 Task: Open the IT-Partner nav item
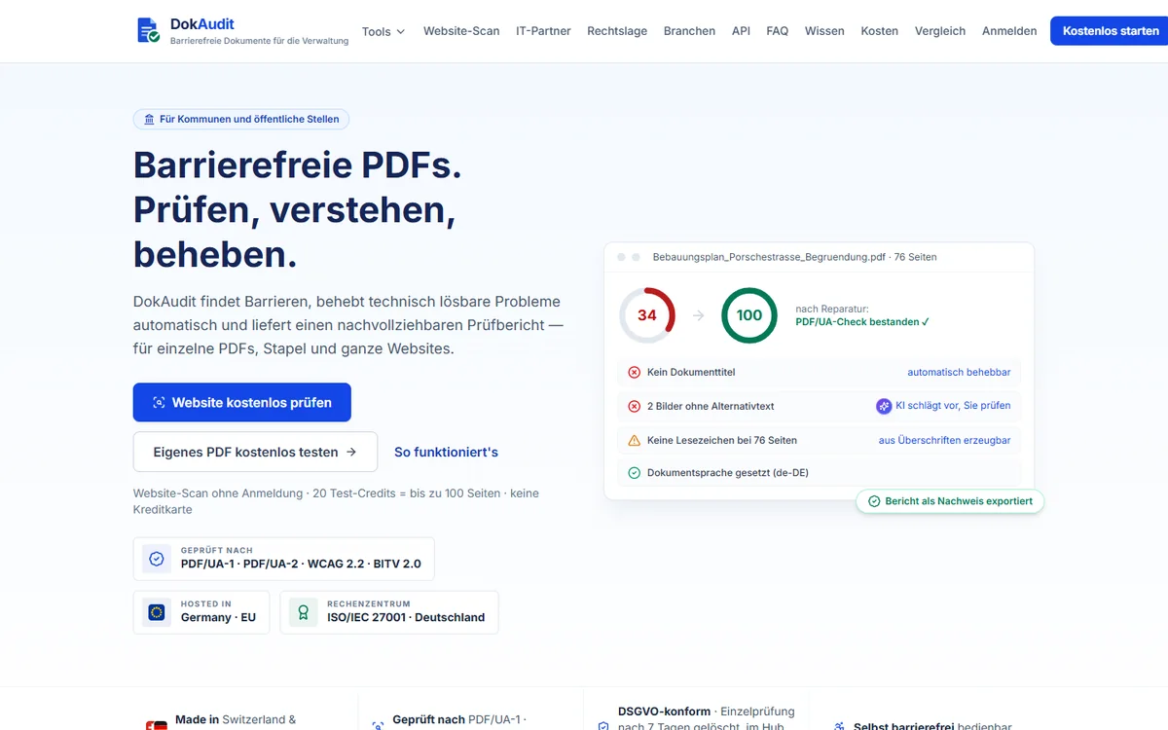point(543,31)
